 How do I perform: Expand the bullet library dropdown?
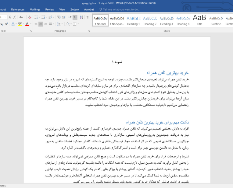pos(39,17)
